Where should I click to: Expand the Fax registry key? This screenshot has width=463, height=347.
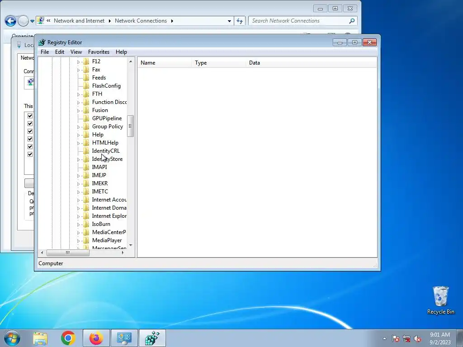[x=78, y=70]
